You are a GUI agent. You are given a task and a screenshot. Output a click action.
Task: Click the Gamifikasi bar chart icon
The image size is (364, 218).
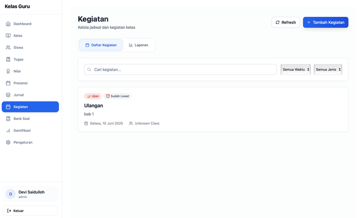coord(8,130)
